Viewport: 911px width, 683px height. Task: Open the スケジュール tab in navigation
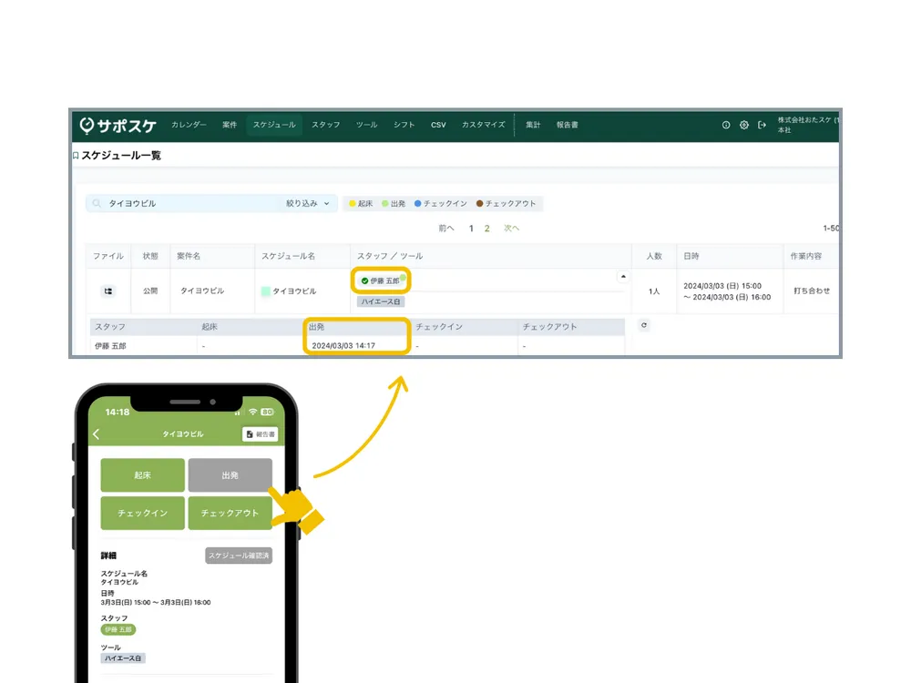pos(274,125)
